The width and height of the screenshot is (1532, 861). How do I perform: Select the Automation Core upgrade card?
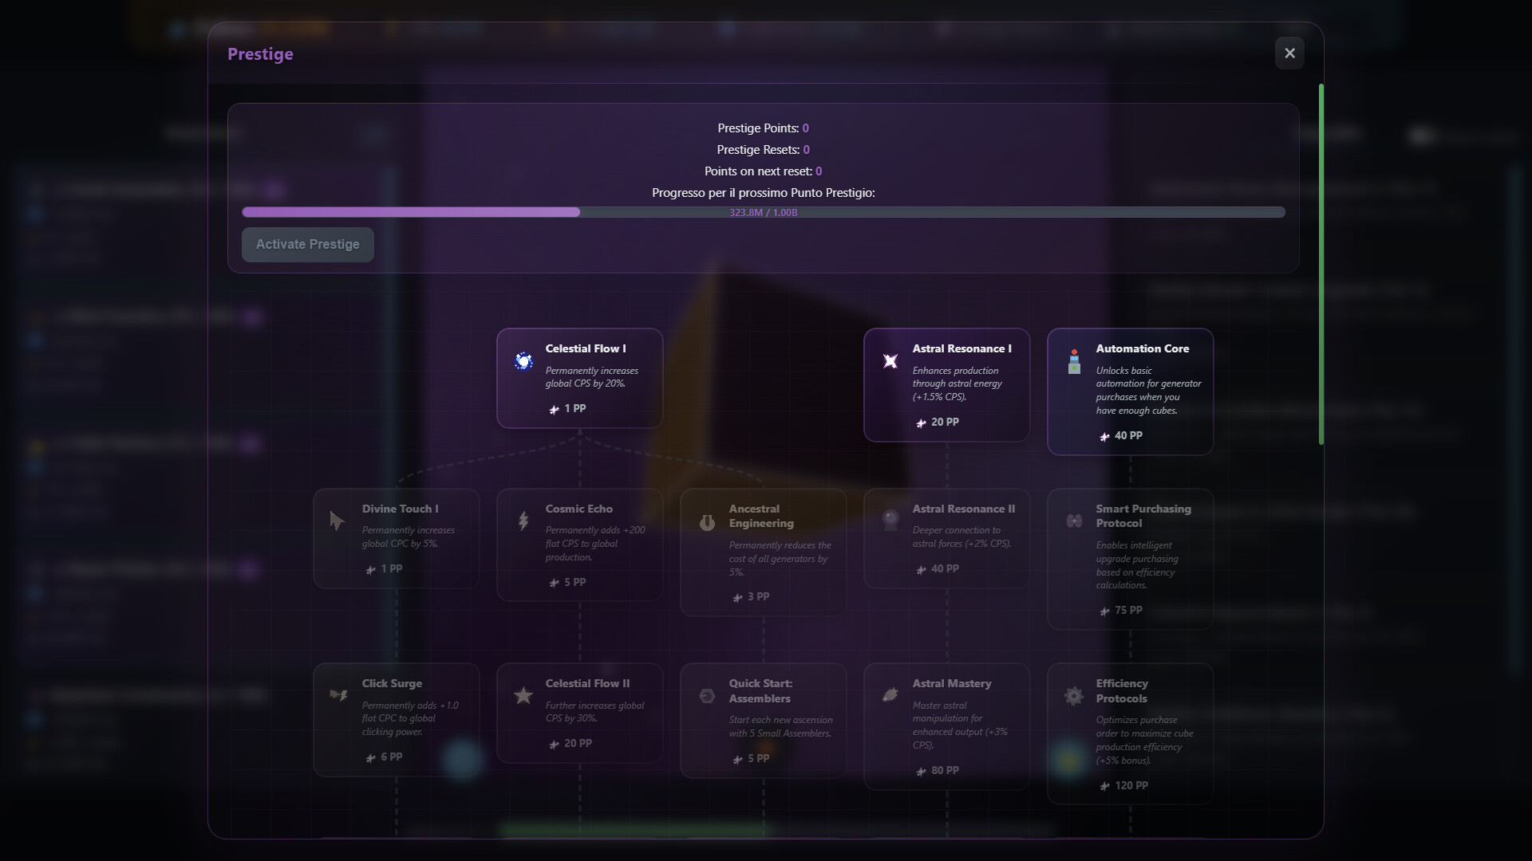pyautogui.click(x=1130, y=391)
